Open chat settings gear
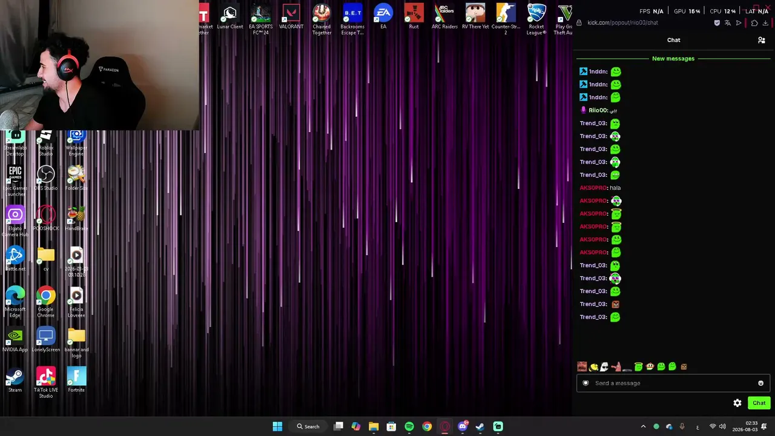 [737, 403]
